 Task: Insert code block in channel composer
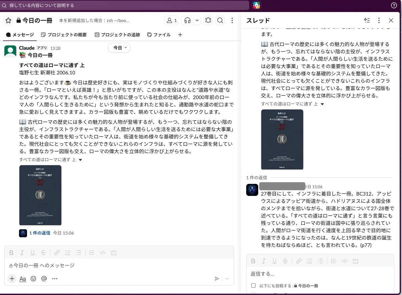coord(113,253)
